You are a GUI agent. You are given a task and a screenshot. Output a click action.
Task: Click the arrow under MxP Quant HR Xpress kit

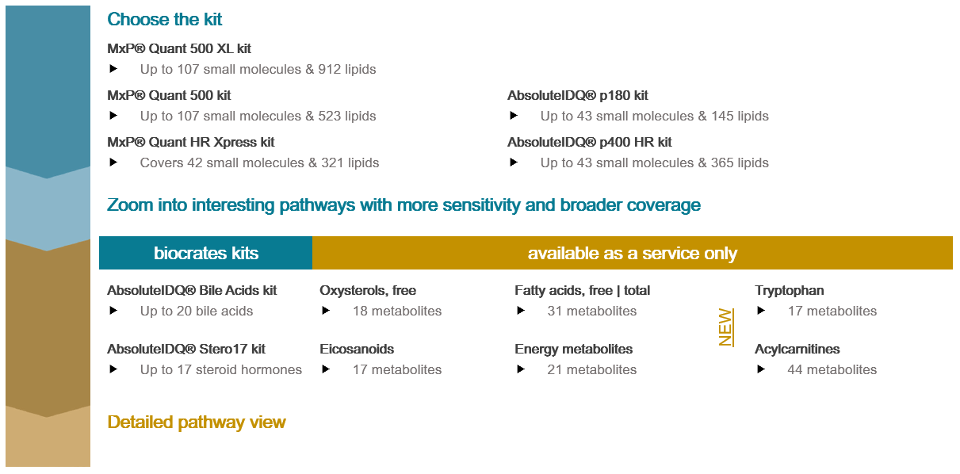113,162
